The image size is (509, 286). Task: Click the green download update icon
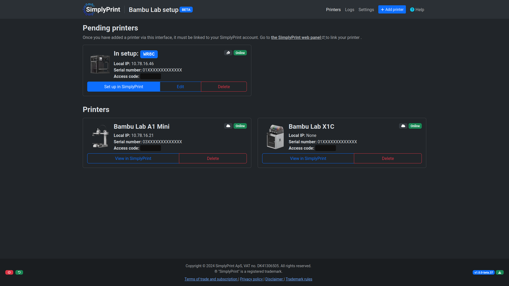[x=500, y=272]
